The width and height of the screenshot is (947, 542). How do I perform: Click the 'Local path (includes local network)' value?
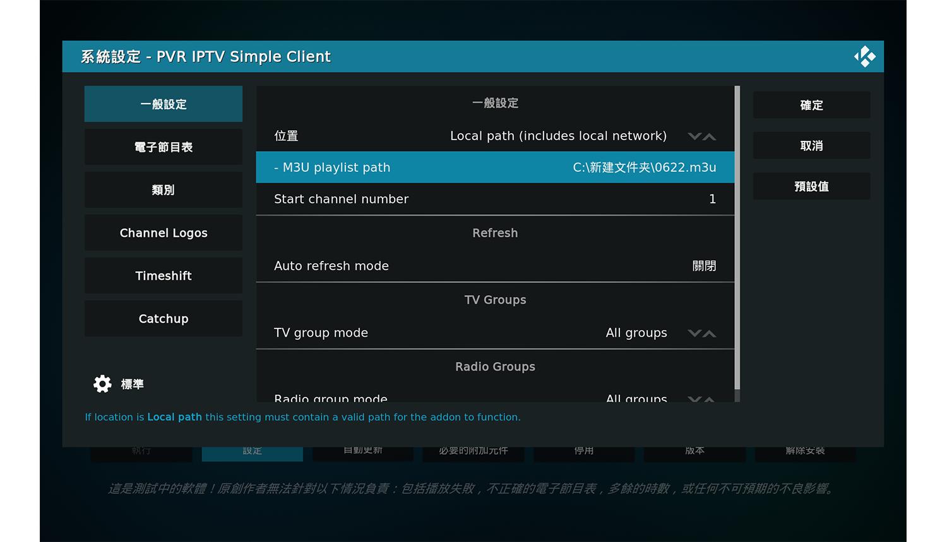click(x=558, y=136)
